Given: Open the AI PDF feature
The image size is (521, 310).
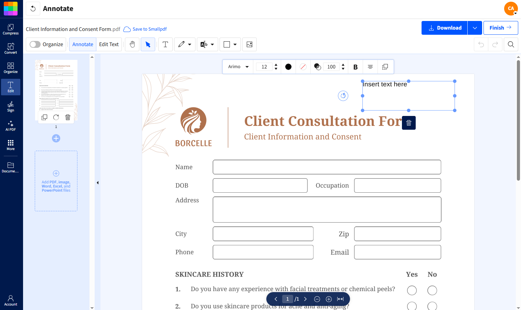Looking at the screenshot, I should pos(11,126).
